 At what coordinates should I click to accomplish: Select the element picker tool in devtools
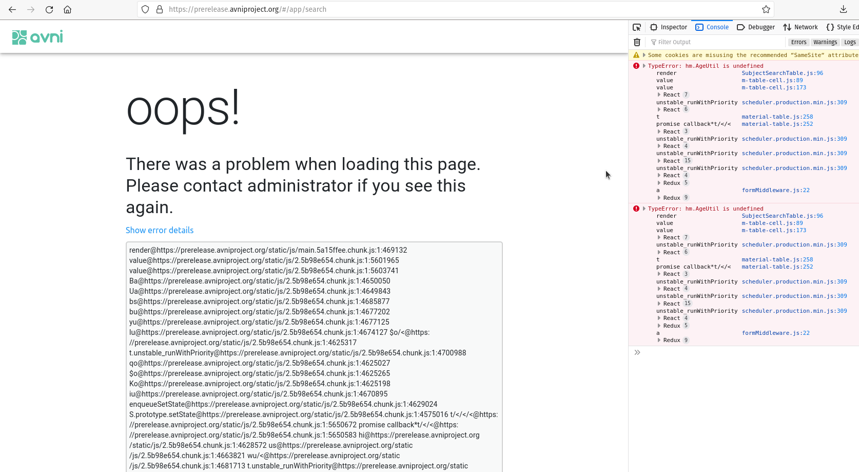click(x=637, y=27)
